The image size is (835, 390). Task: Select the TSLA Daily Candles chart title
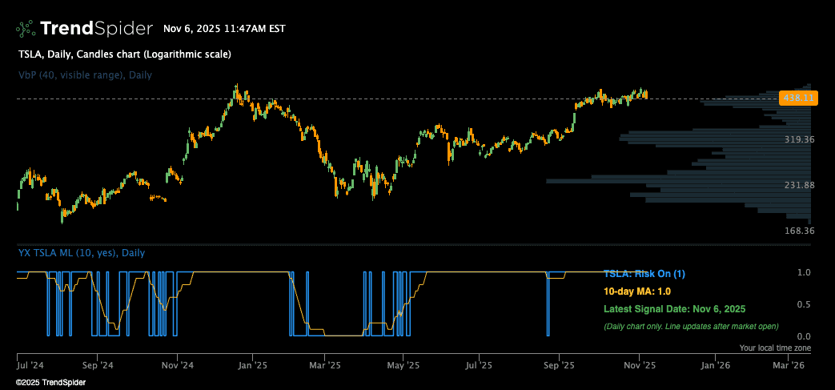coord(124,54)
